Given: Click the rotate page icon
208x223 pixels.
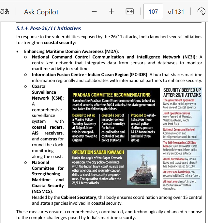Looking at the screenshot, I should [x=202, y=12].
